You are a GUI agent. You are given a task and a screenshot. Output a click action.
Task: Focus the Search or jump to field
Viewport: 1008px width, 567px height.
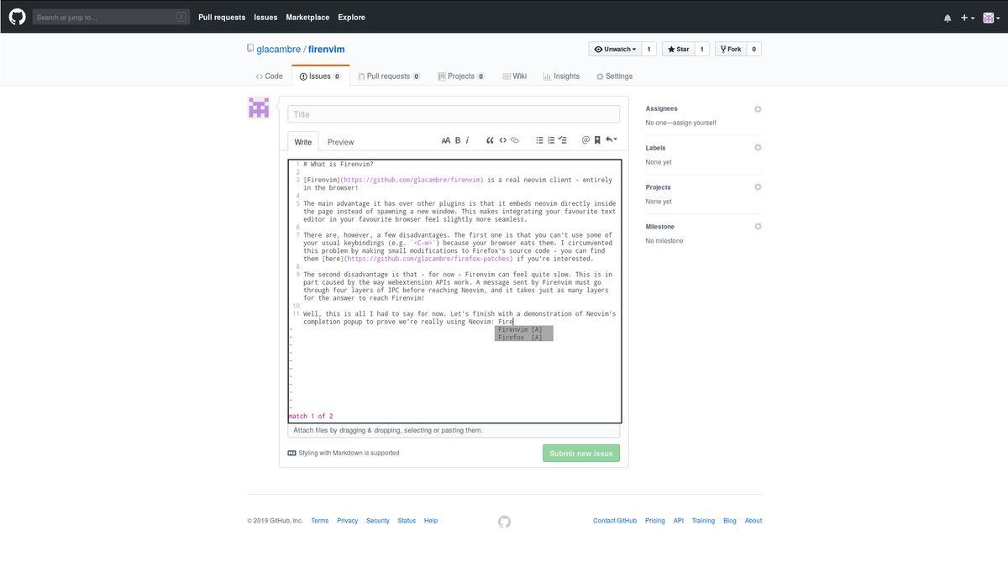pyautogui.click(x=112, y=17)
